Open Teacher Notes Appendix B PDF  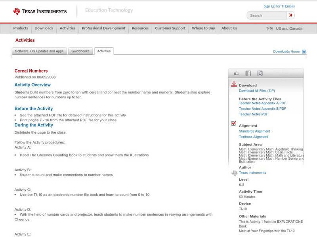262,109
